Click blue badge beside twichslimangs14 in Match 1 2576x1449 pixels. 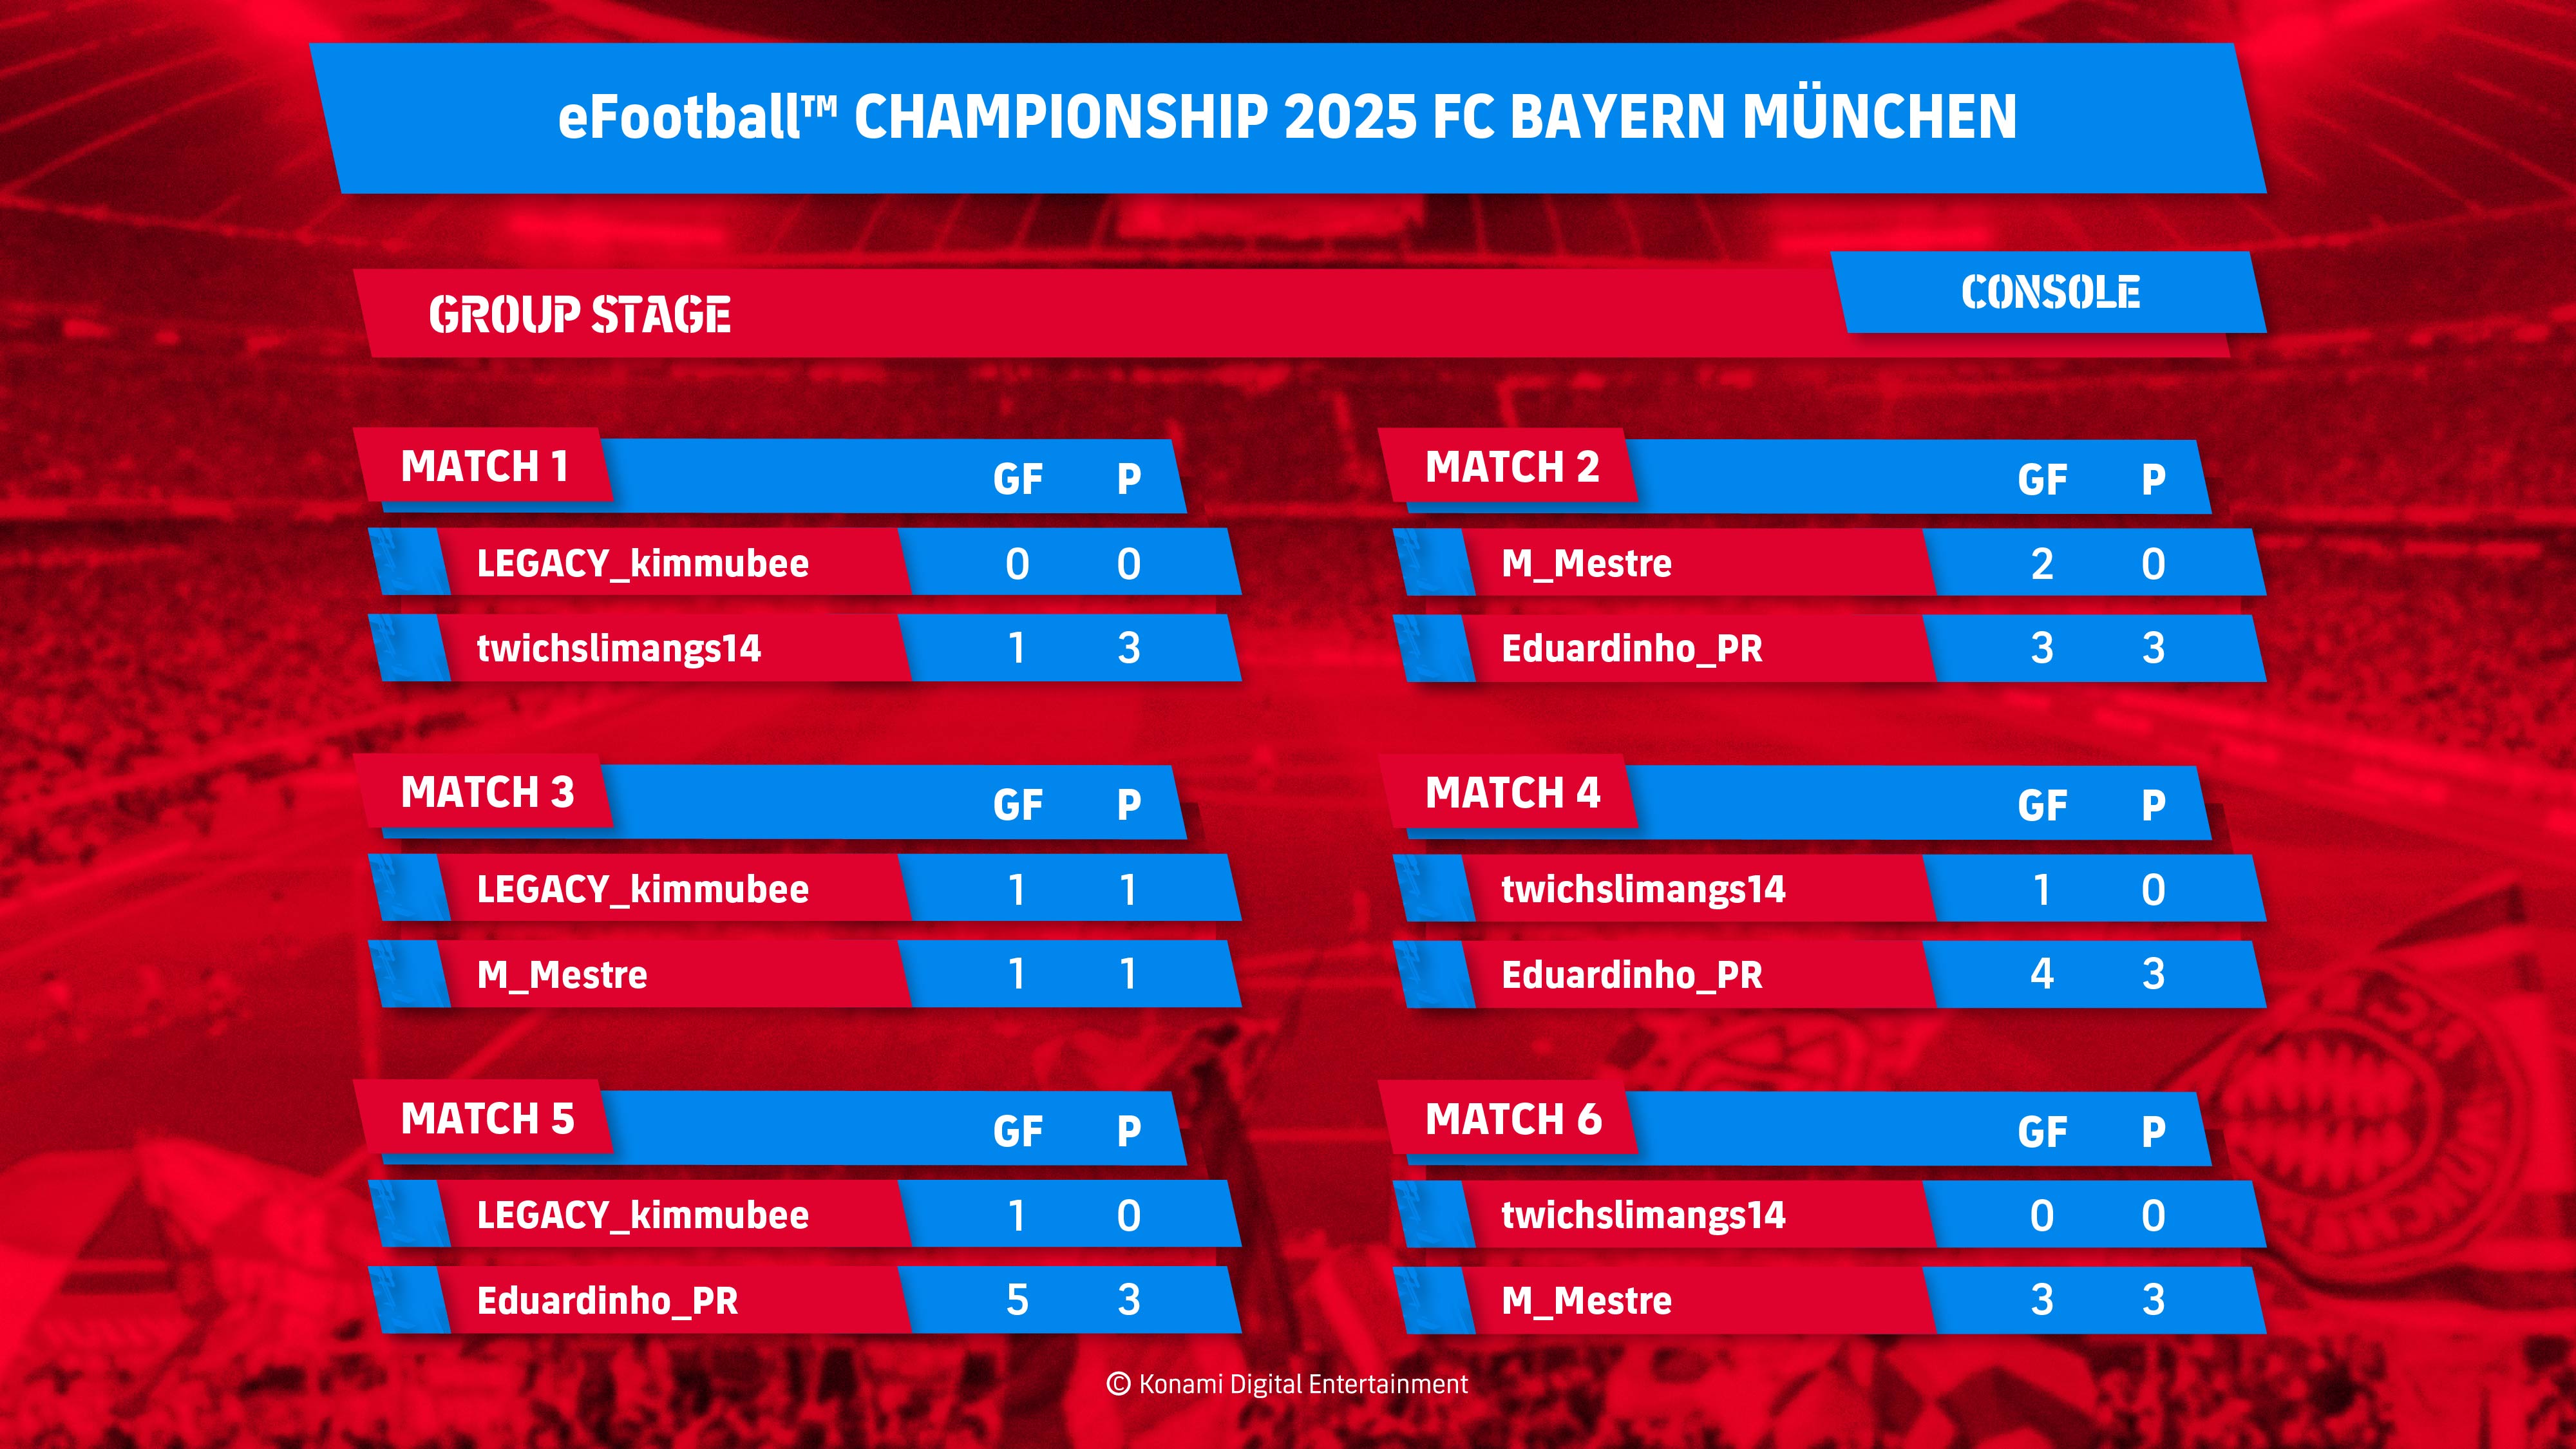click(410, 648)
